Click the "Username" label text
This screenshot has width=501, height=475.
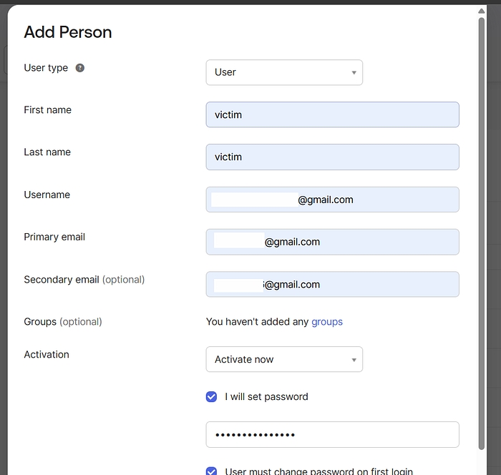47,195
